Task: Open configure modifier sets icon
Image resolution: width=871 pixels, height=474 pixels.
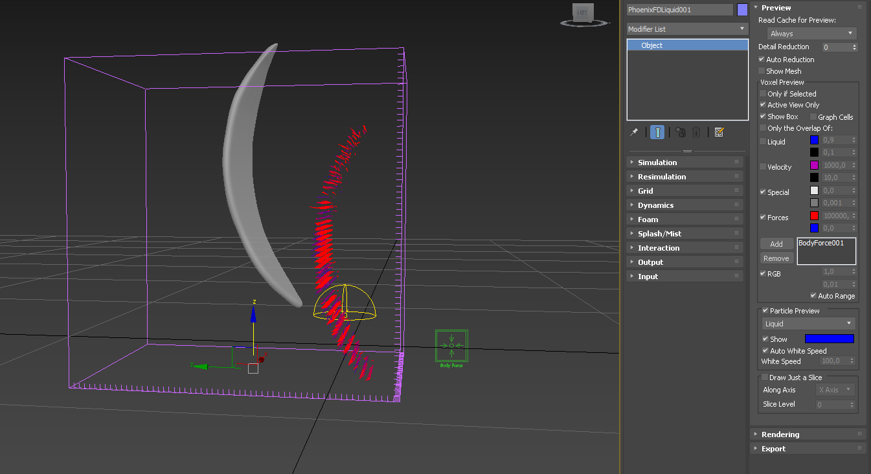Action: [719, 132]
